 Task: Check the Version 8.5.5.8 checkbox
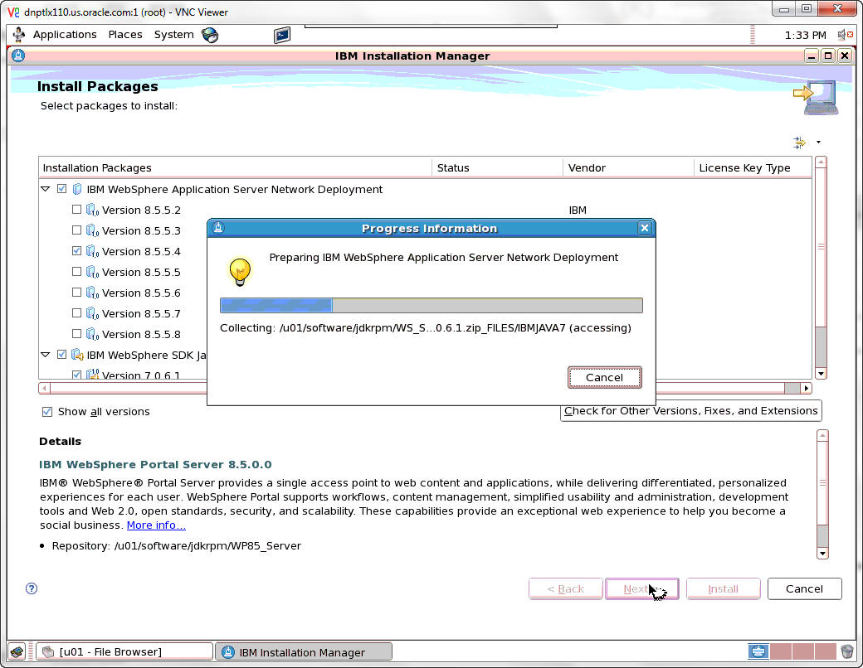(x=76, y=334)
